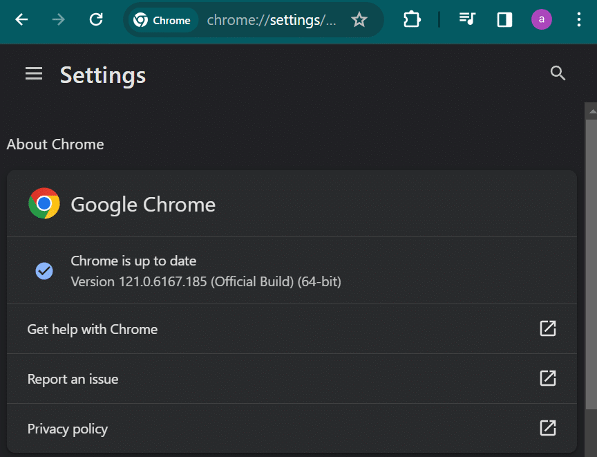This screenshot has width=597, height=457.
Task: Open Get help with Chrome
Action: coord(292,329)
